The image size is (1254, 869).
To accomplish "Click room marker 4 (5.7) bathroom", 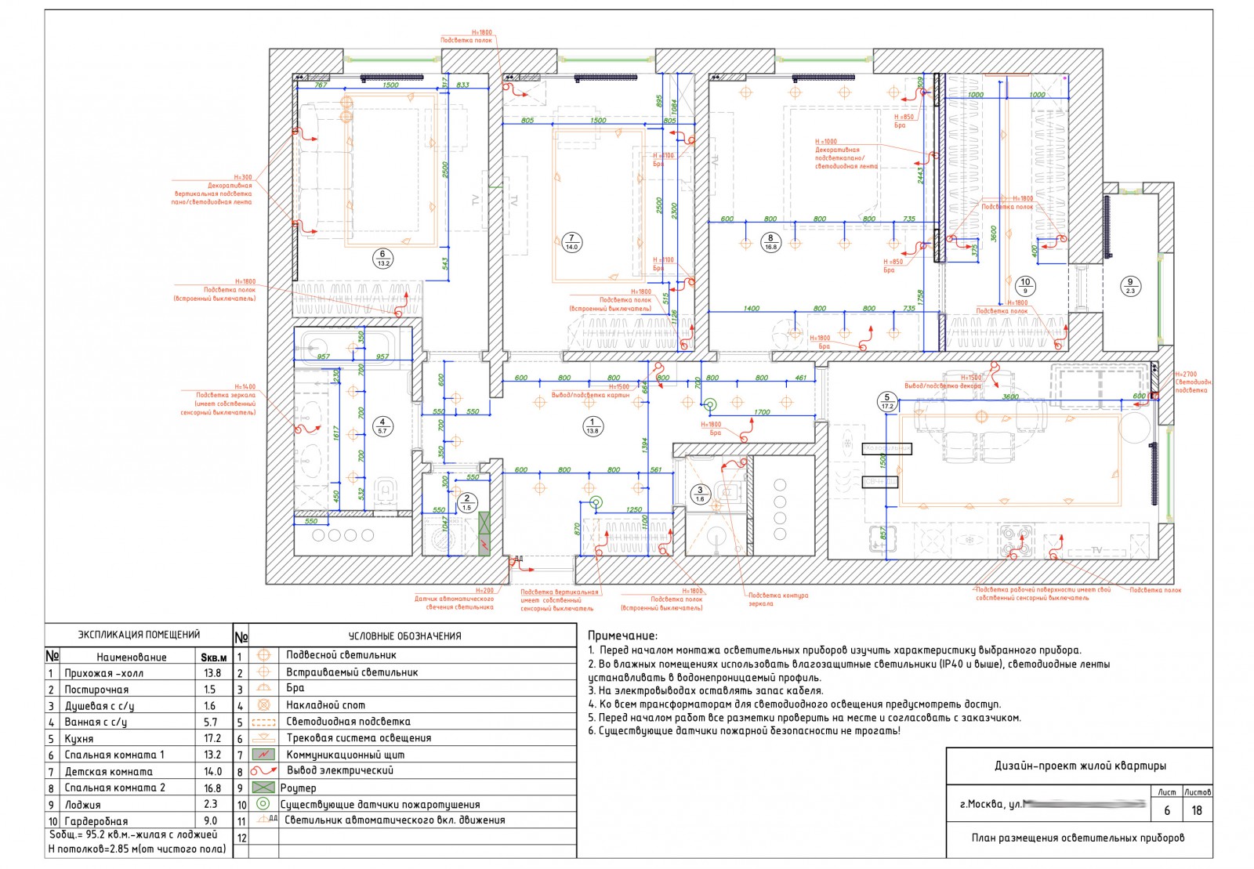I will (382, 426).
